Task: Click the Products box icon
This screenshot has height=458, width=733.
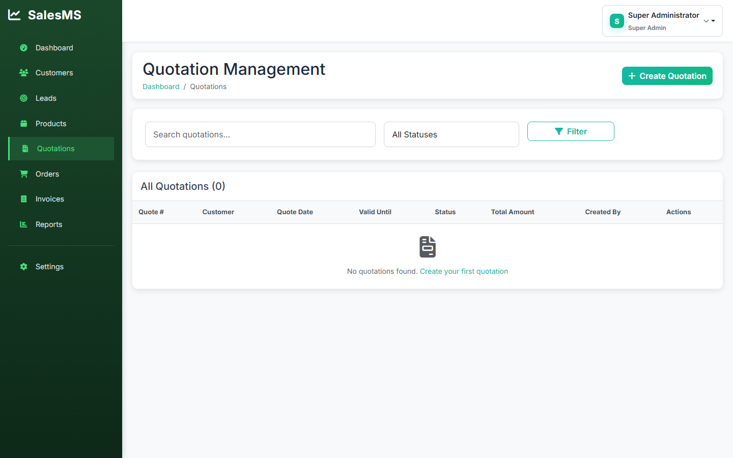Action: coord(23,124)
